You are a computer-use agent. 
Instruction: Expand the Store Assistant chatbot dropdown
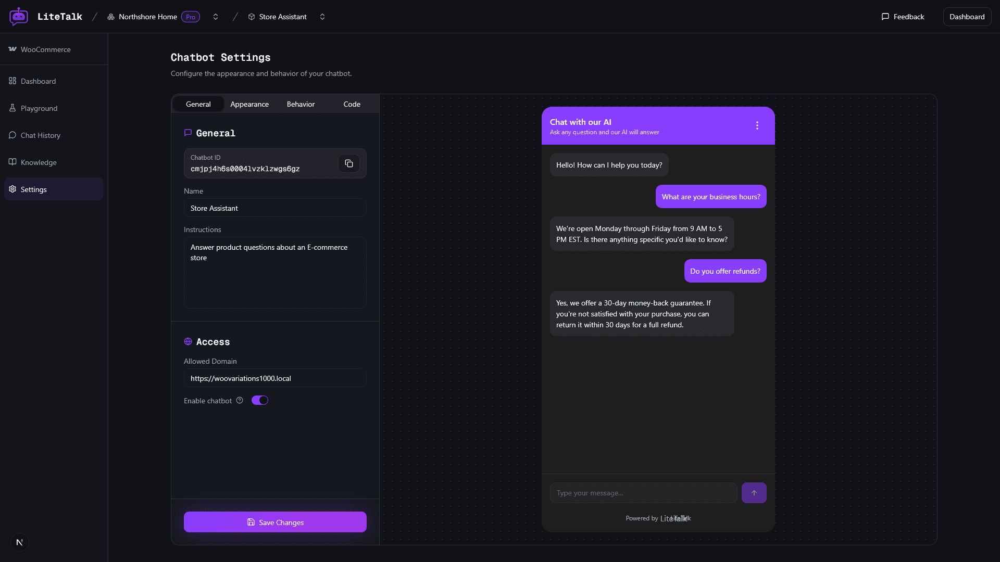(x=322, y=16)
